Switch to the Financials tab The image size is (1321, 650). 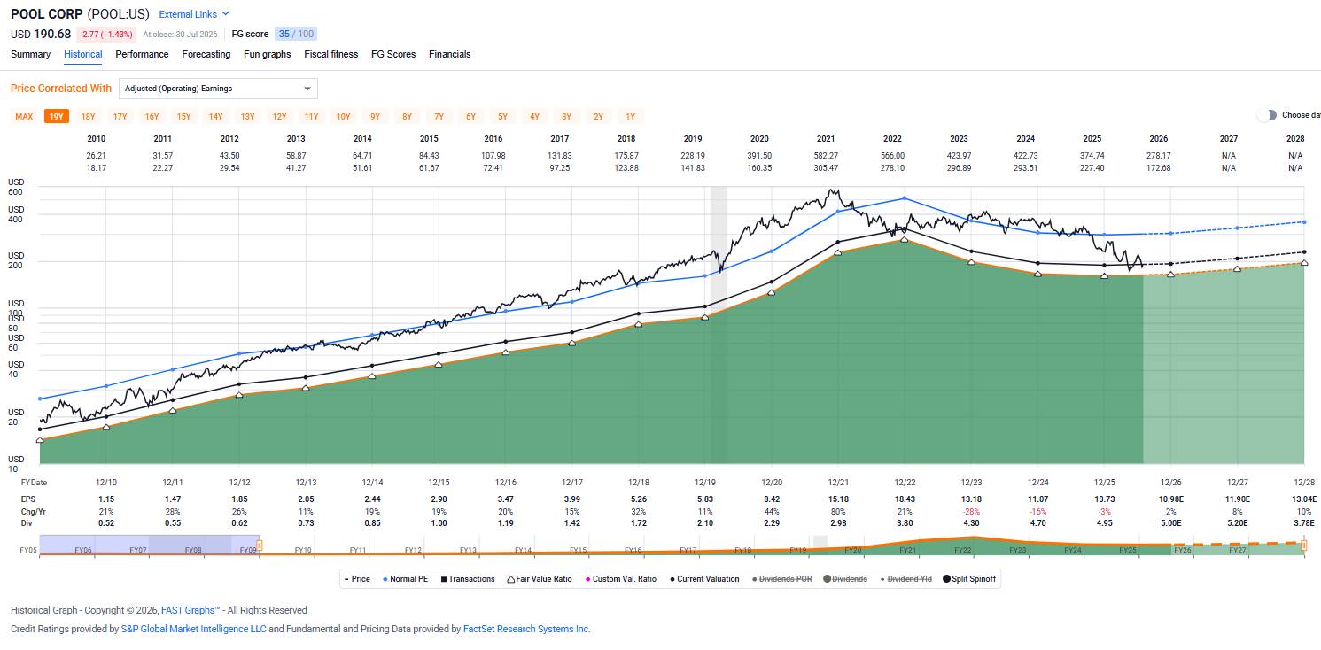coord(450,54)
